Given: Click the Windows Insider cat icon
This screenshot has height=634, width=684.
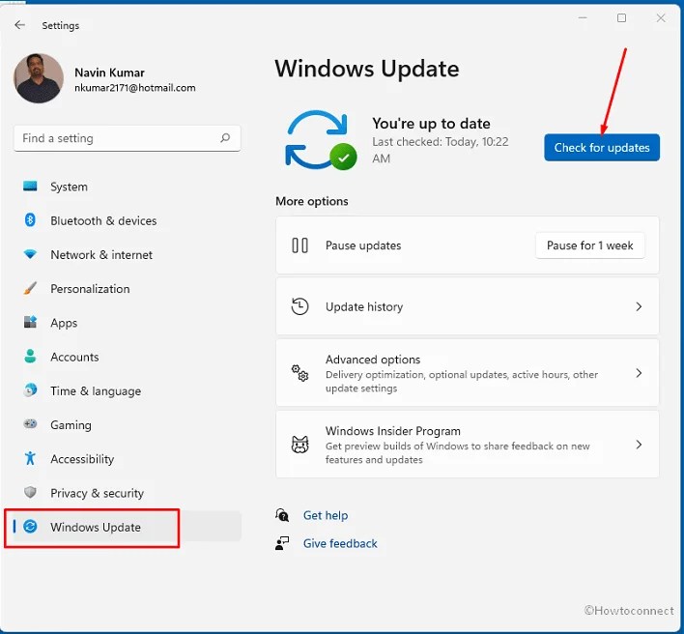Looking at the screenshot, I should tap(299, 445).
